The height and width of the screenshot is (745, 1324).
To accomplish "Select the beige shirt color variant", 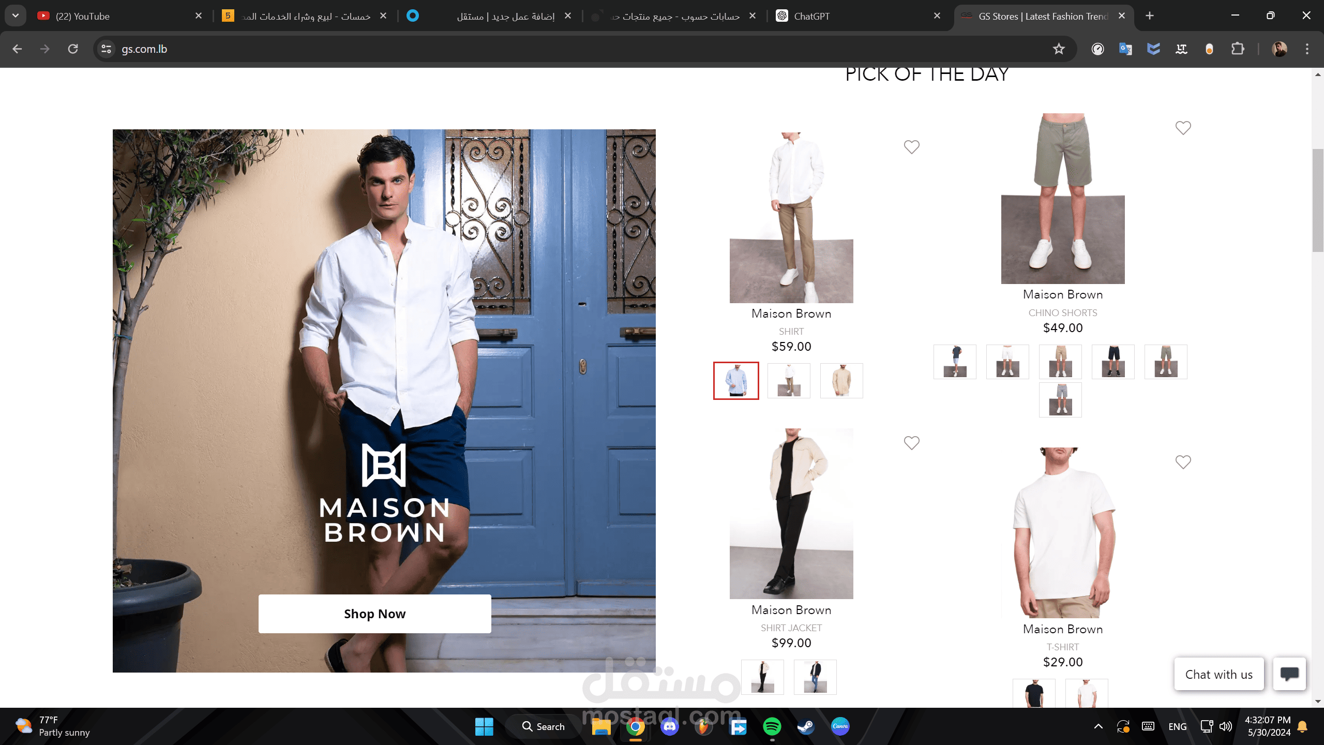I will pos(841,381).
